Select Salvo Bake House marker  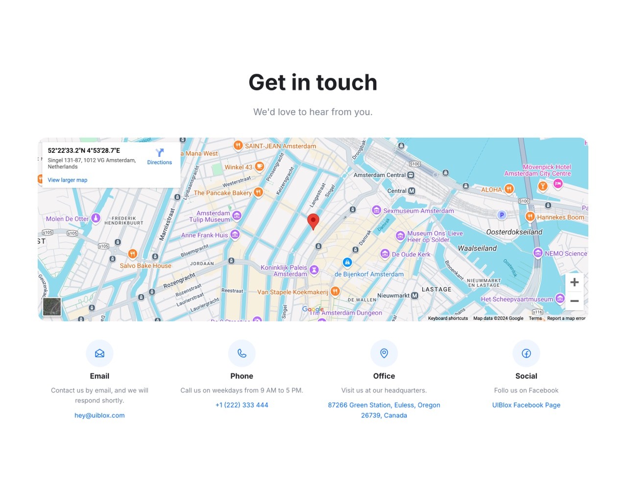[132, 254]
